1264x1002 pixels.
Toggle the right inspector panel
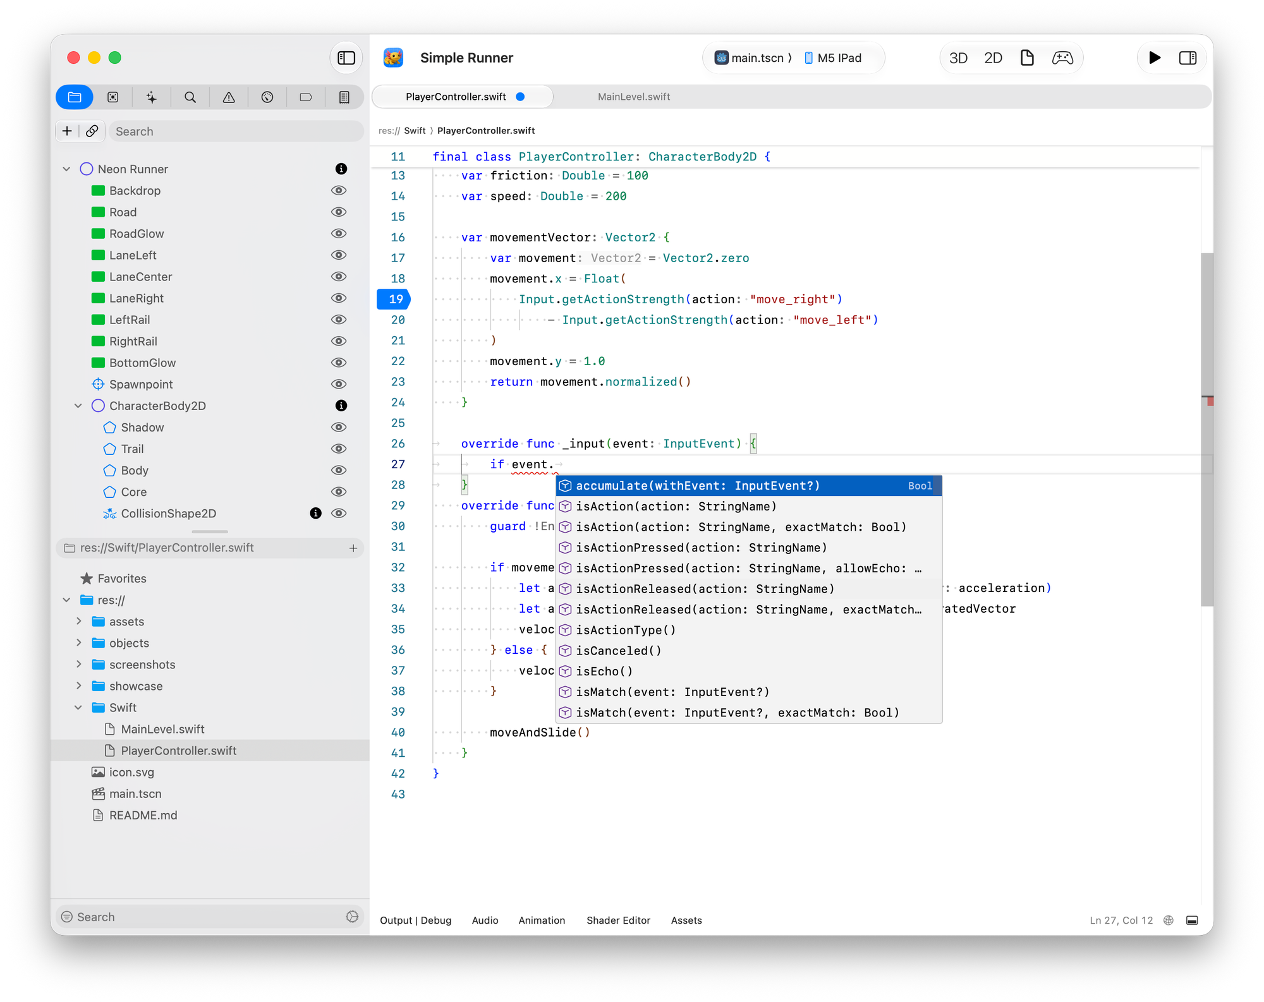point(1188,58)
